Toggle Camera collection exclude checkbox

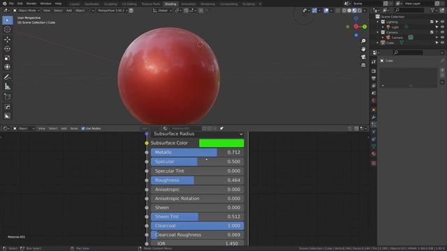(x=432, y=32)
